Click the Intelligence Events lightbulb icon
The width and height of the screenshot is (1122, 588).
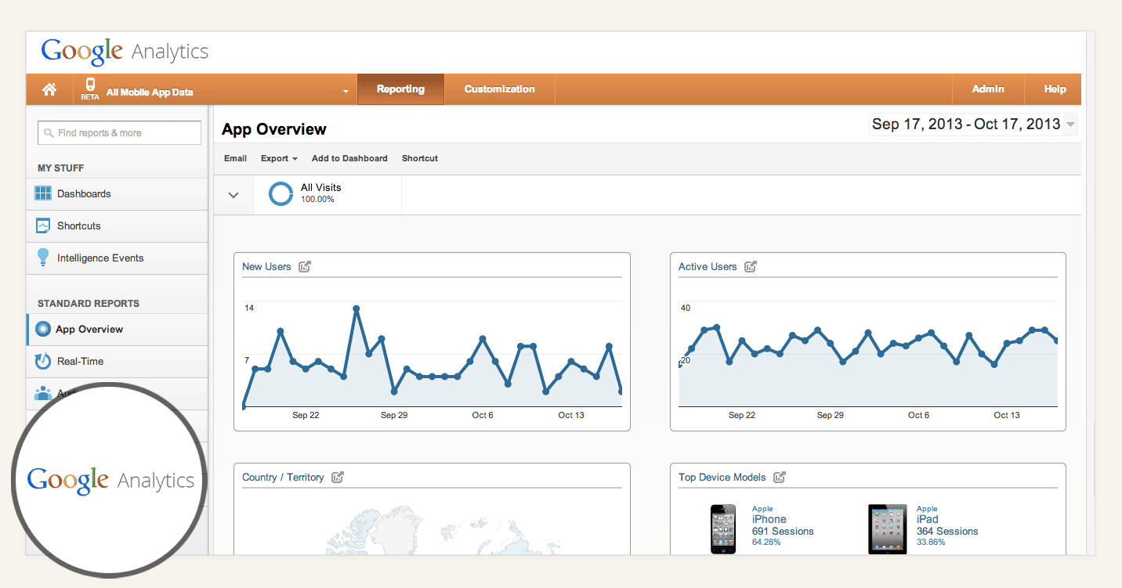tap(43, 258)
